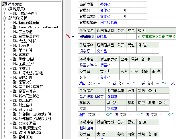Click the 词法分析 stack icon
Image resolution: width=176 pixels, height=139 pixels.
[10, 18]
